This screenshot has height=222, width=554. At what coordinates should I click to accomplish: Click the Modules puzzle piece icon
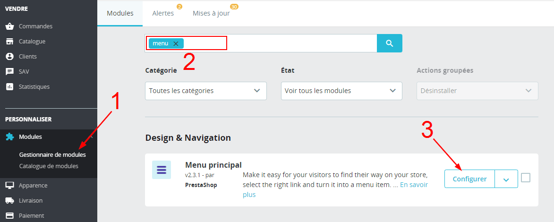pyautogui.click(x=9, y=137)
